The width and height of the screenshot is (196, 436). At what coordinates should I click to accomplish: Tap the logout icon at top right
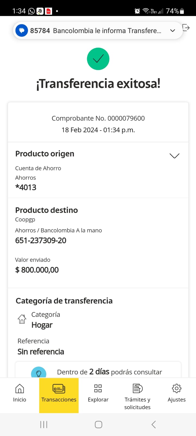click(186, 28)
